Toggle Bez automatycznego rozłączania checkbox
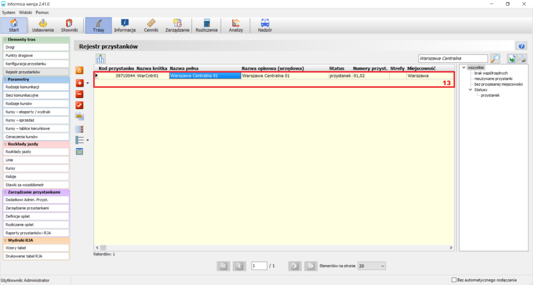533x285 pixels. click(x=454, y=280)
